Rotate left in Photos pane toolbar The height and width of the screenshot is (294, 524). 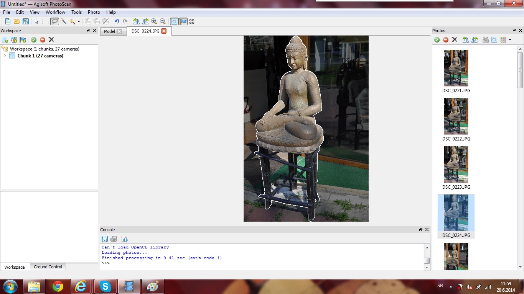pyautogui.click(x=475, y=40)
